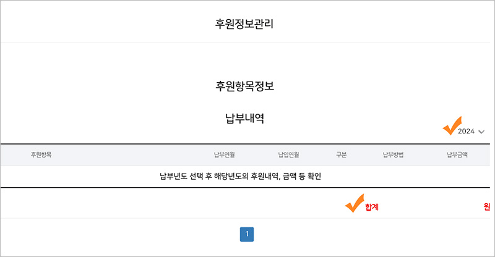Go to page 1 in pagination

[x=246, y=234]
